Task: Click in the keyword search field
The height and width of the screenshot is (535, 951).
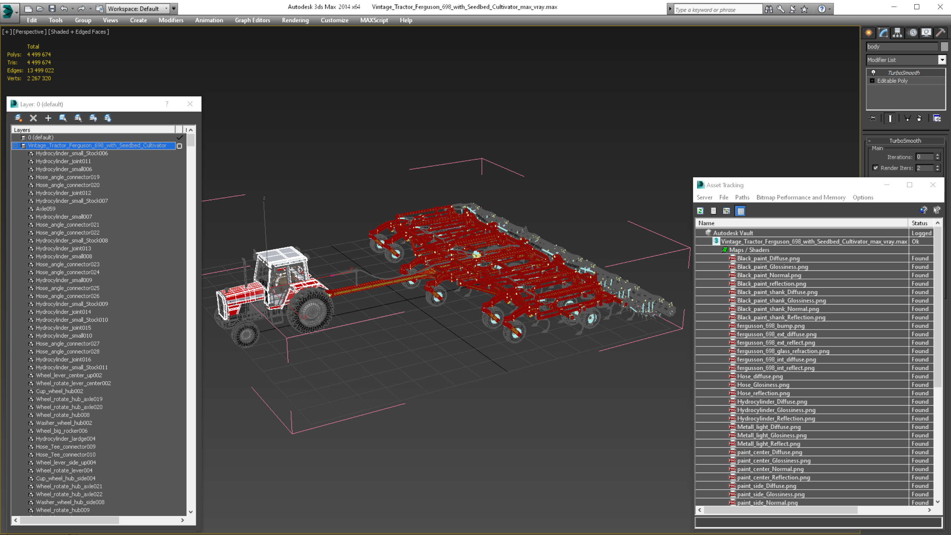Action: point(718,10)
